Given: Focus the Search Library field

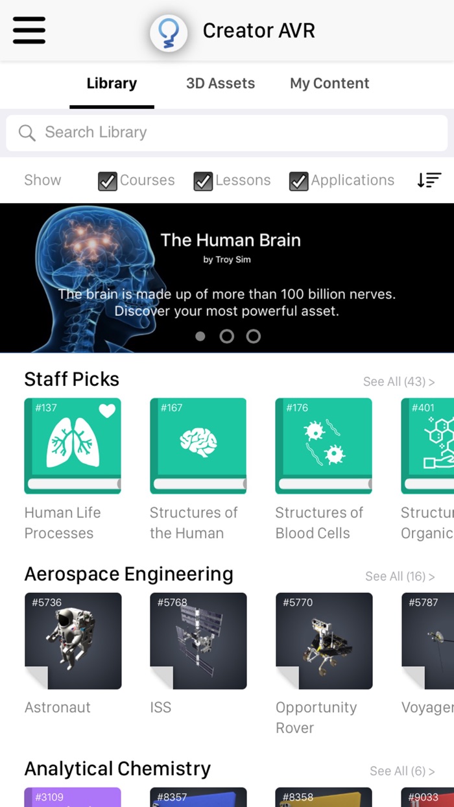Looking at the screenshot, I should [227, 133].
